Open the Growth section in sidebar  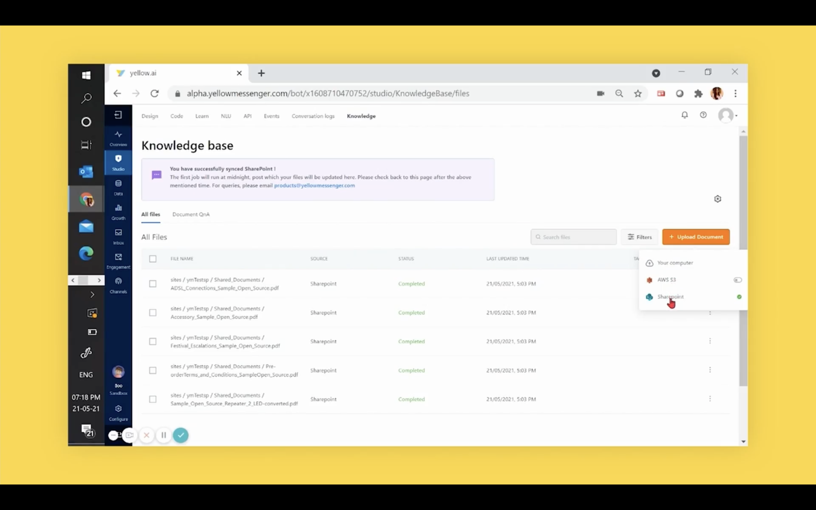pyautogui.click(x=118, y=212)
